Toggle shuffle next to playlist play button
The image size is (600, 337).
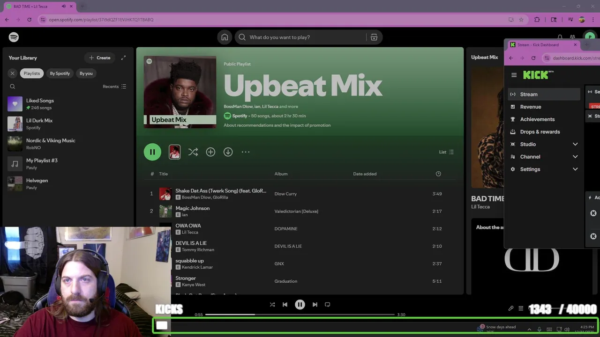[193, 152]
